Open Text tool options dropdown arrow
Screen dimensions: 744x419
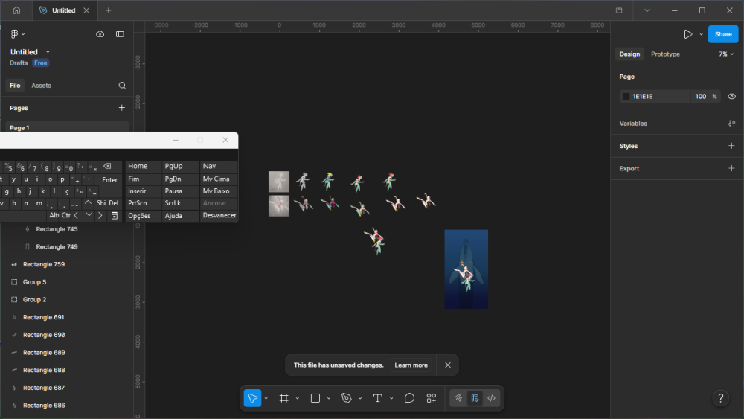[x=391, y=398]
